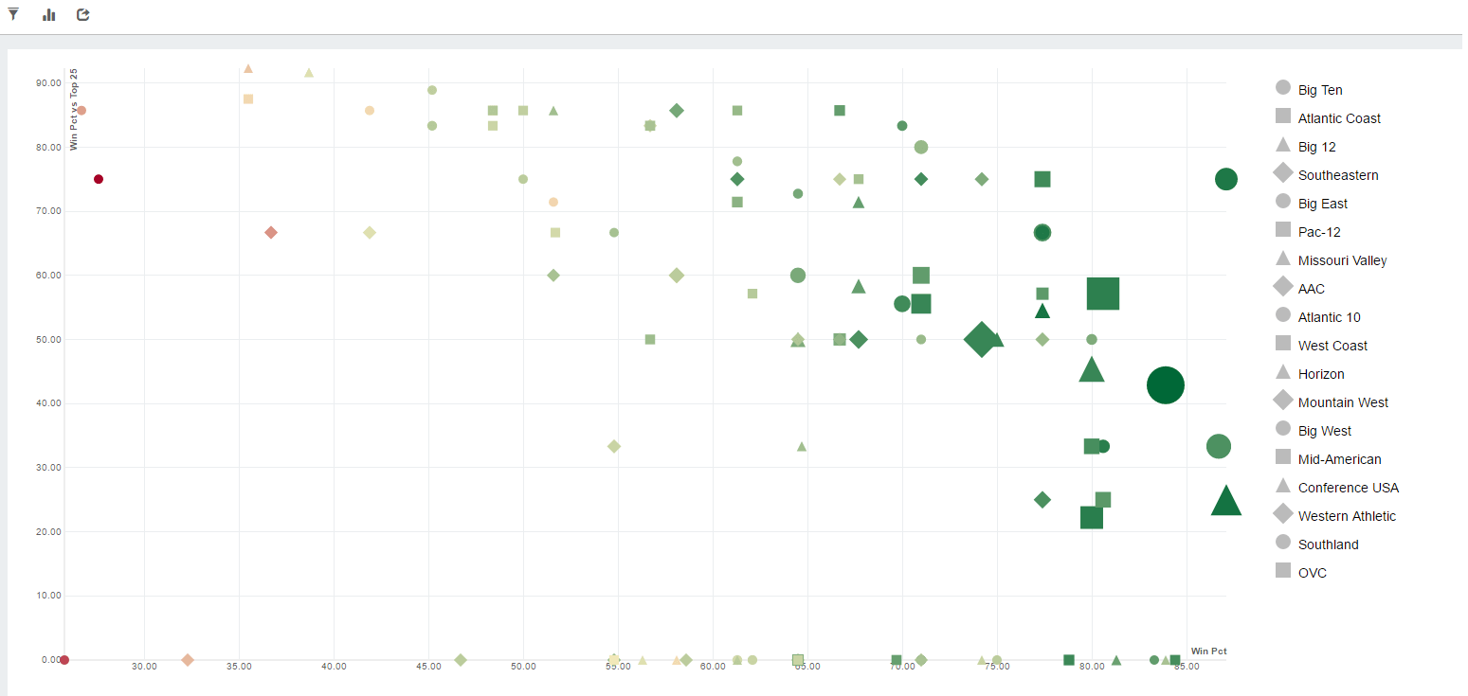
Task: Click the Southeastern legend diamond marker
Action: pyautogui.click(x=1283, y=173)
